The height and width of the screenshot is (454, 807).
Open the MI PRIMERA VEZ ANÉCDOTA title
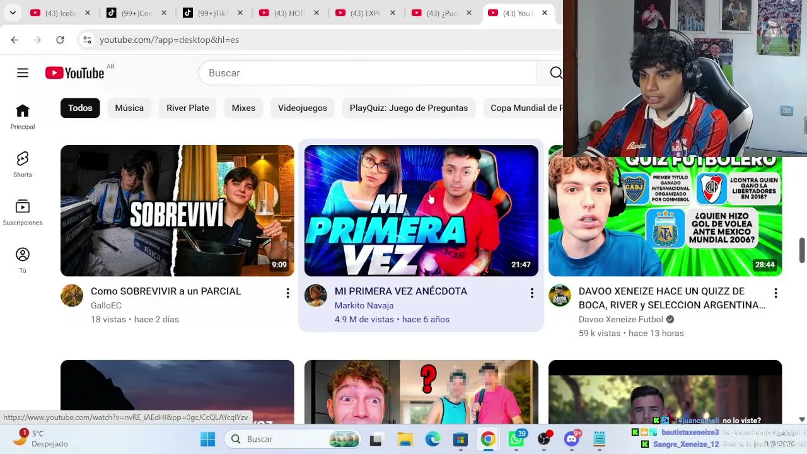[401, 291]
